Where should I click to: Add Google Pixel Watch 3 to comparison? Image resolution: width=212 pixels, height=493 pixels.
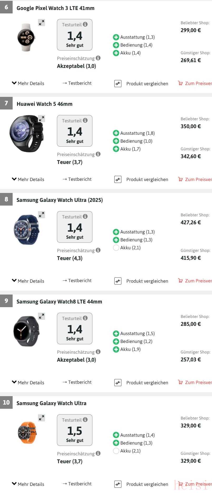click(118, 84)
